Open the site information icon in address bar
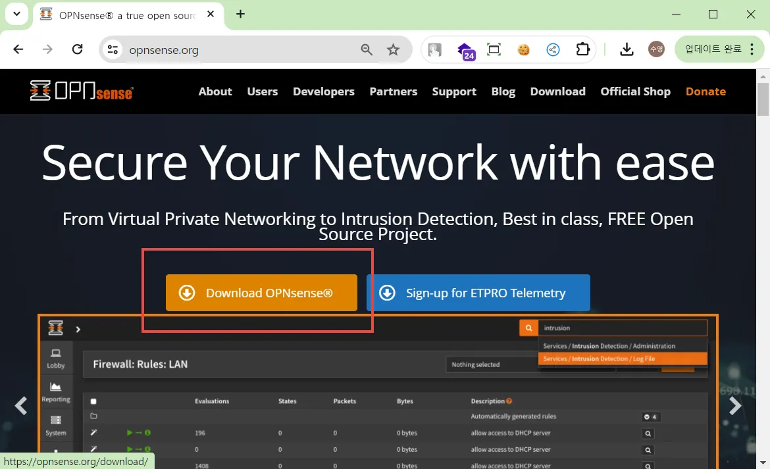 tap(113, 49)
